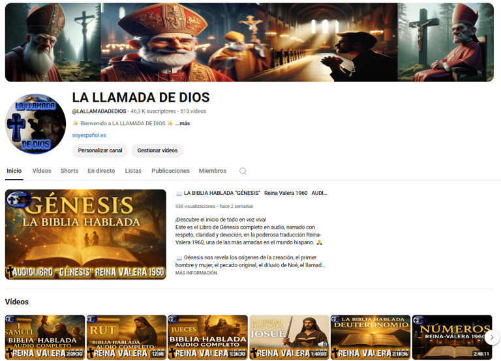This screenshot has height=361, width=501.
Task: Click Personalizar canal button
Action: [100, 151]
